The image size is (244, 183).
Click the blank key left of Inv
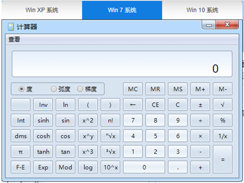[21, 104]
